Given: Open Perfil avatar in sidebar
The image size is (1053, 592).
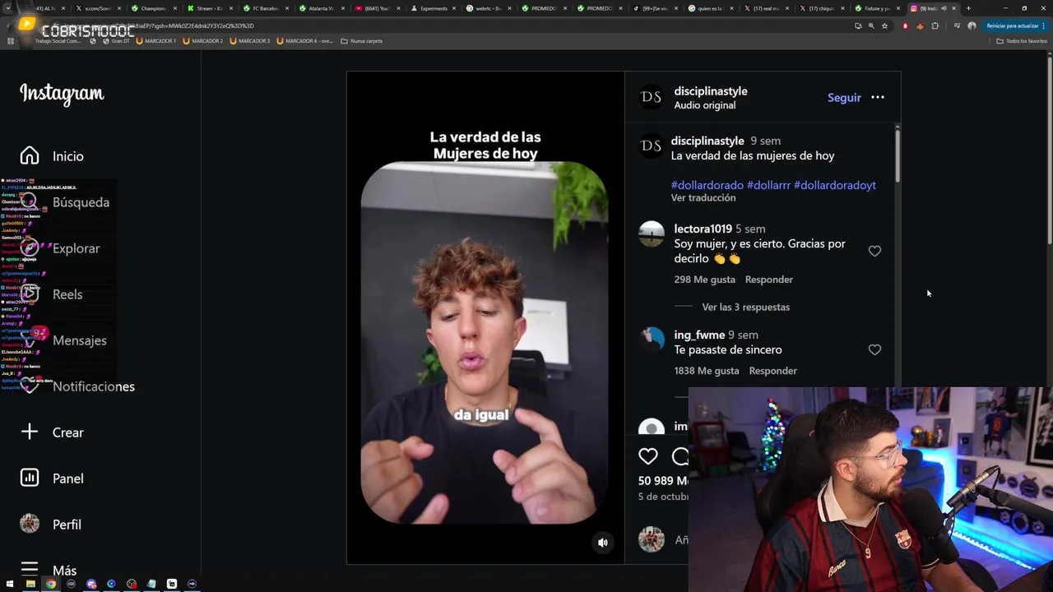Looking at the screenshot, I should coord(30,524).
